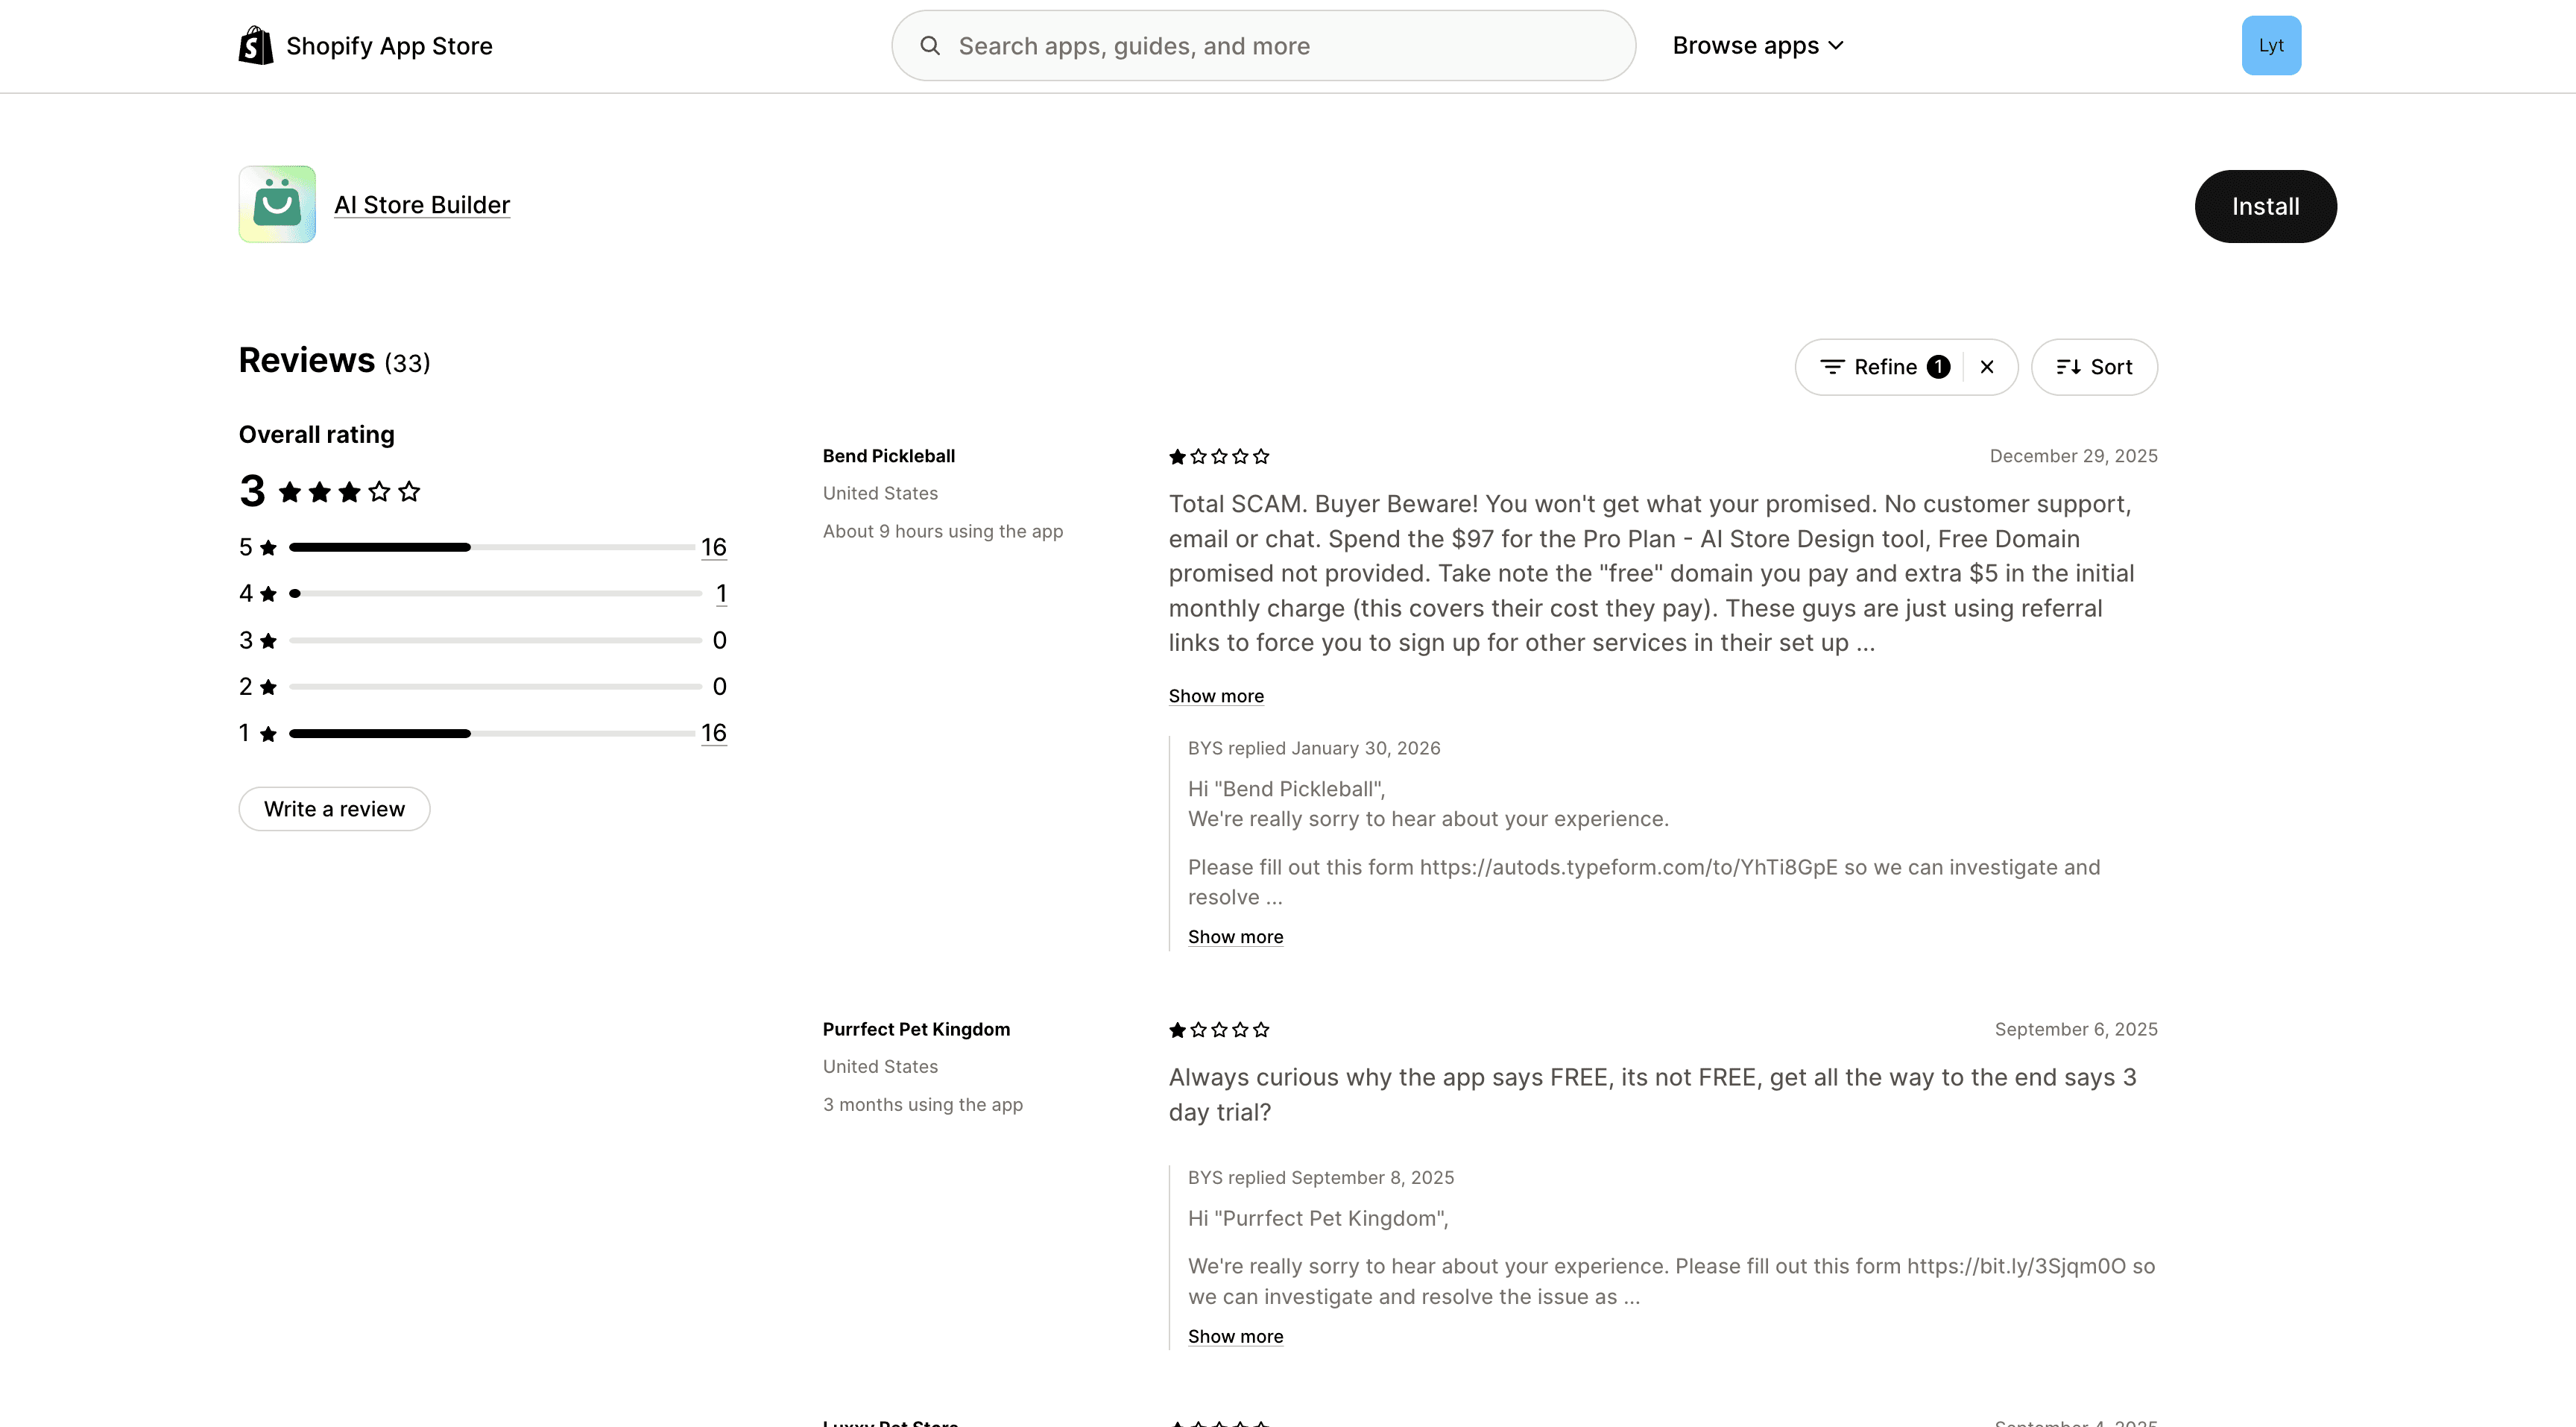This screenshot has height=1427, width=2576.
Task: Open the Lyt account avatar
Action: click(2270, 46)
